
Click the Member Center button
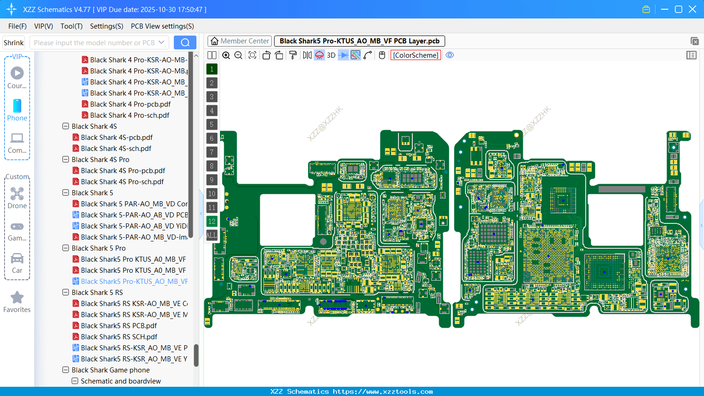[x=239, y=41]
